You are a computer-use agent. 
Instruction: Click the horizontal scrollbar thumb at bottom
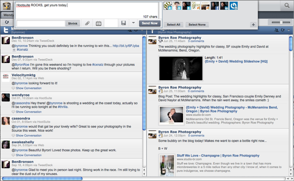point(42,179)
